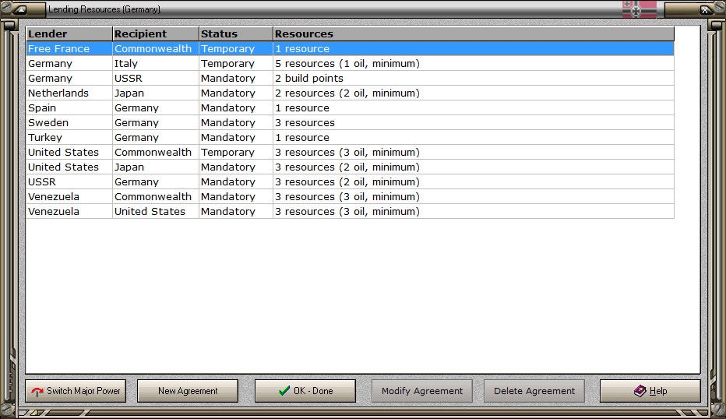
Task: Click '5 resources (1 oil, minimum)' cell
Action: (x=474, y=63)
